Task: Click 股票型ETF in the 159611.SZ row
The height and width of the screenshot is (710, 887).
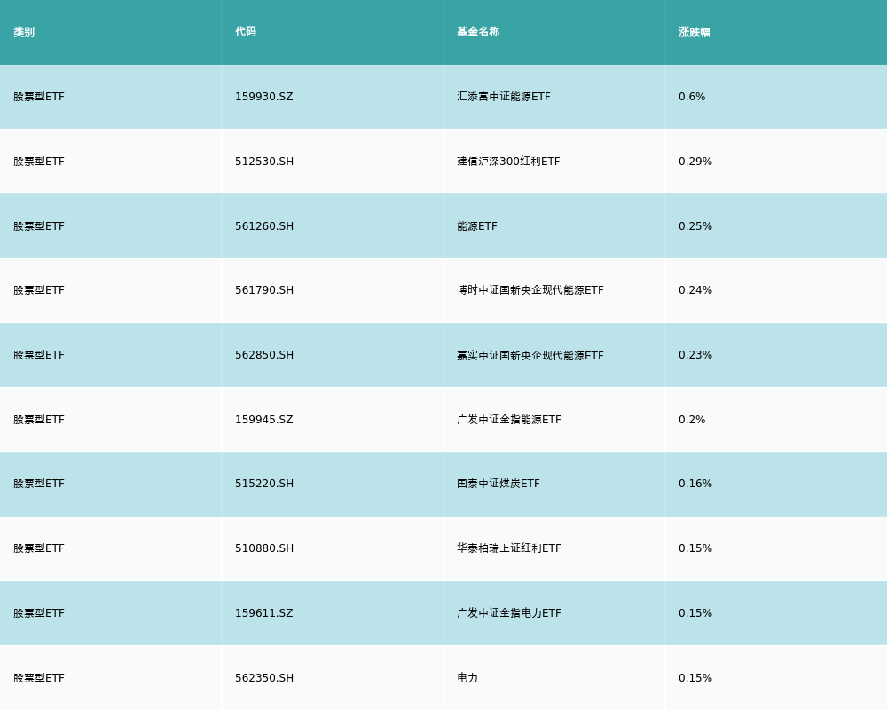Action: pyautogui.click(x=39, y=614)
